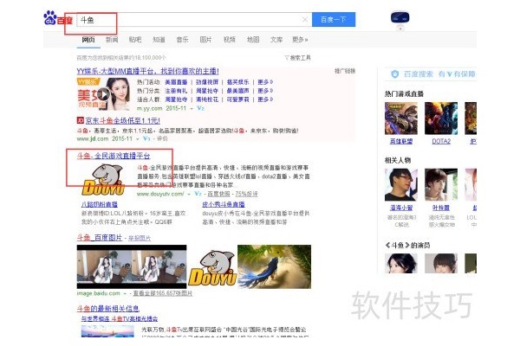Click the V3 badge next to jd.com

[x=146, y=138]
